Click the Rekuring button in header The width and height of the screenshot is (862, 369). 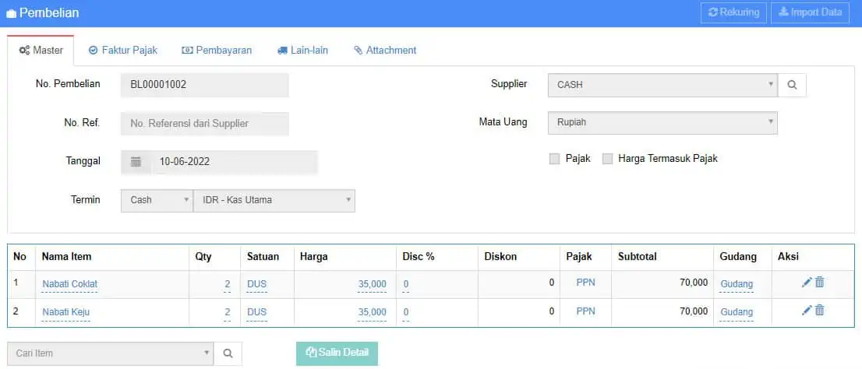coord(733,12)
